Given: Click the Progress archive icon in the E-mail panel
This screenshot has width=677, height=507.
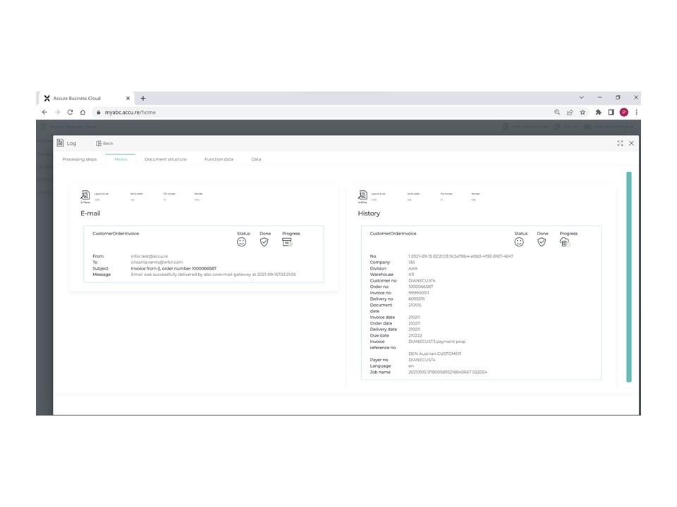Looking at the screenshot, I should click(x=287, y=242).
